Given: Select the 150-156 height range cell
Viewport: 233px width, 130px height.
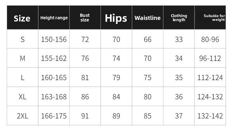Looking at the screenshot, I should tap(54, 39).
